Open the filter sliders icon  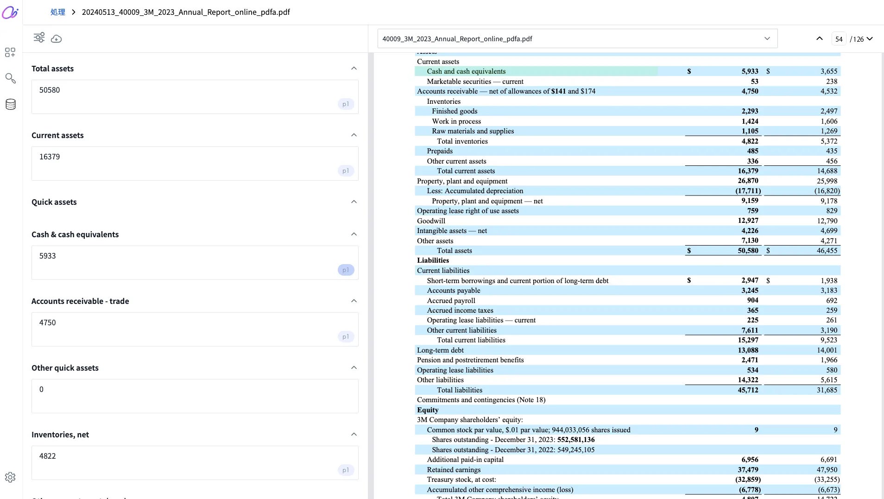click(39, 38)
